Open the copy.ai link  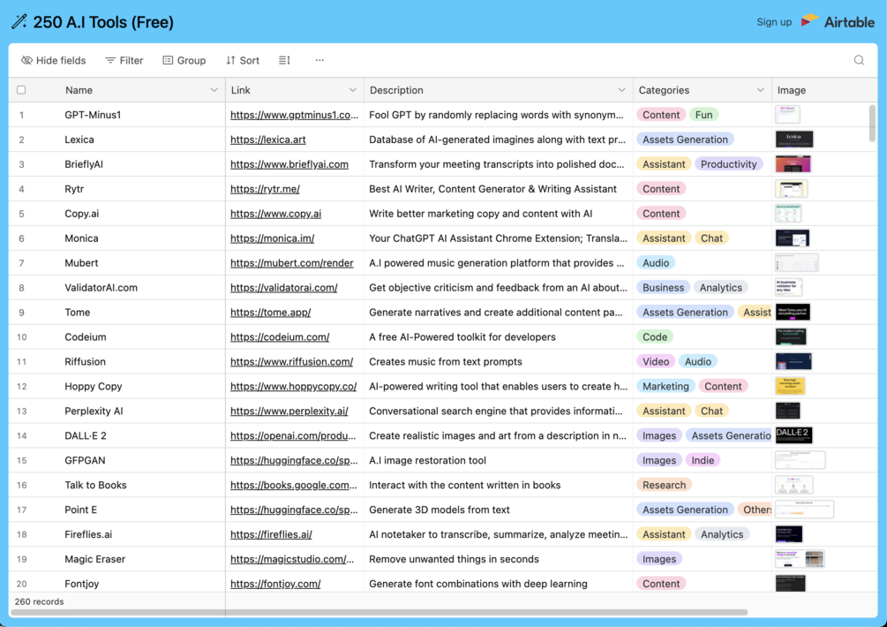275,214
